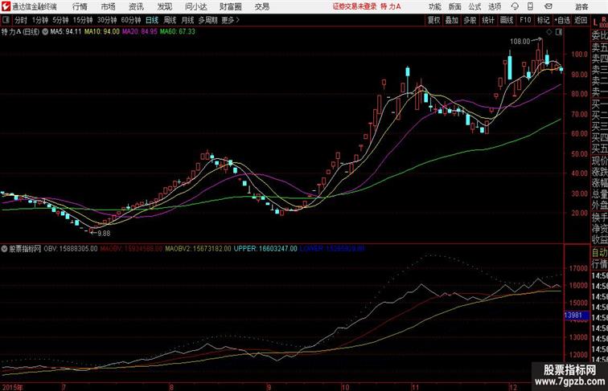Screen dimensions: 608x391
Task: Open the 发现 menu
Action: click(164, 6)
